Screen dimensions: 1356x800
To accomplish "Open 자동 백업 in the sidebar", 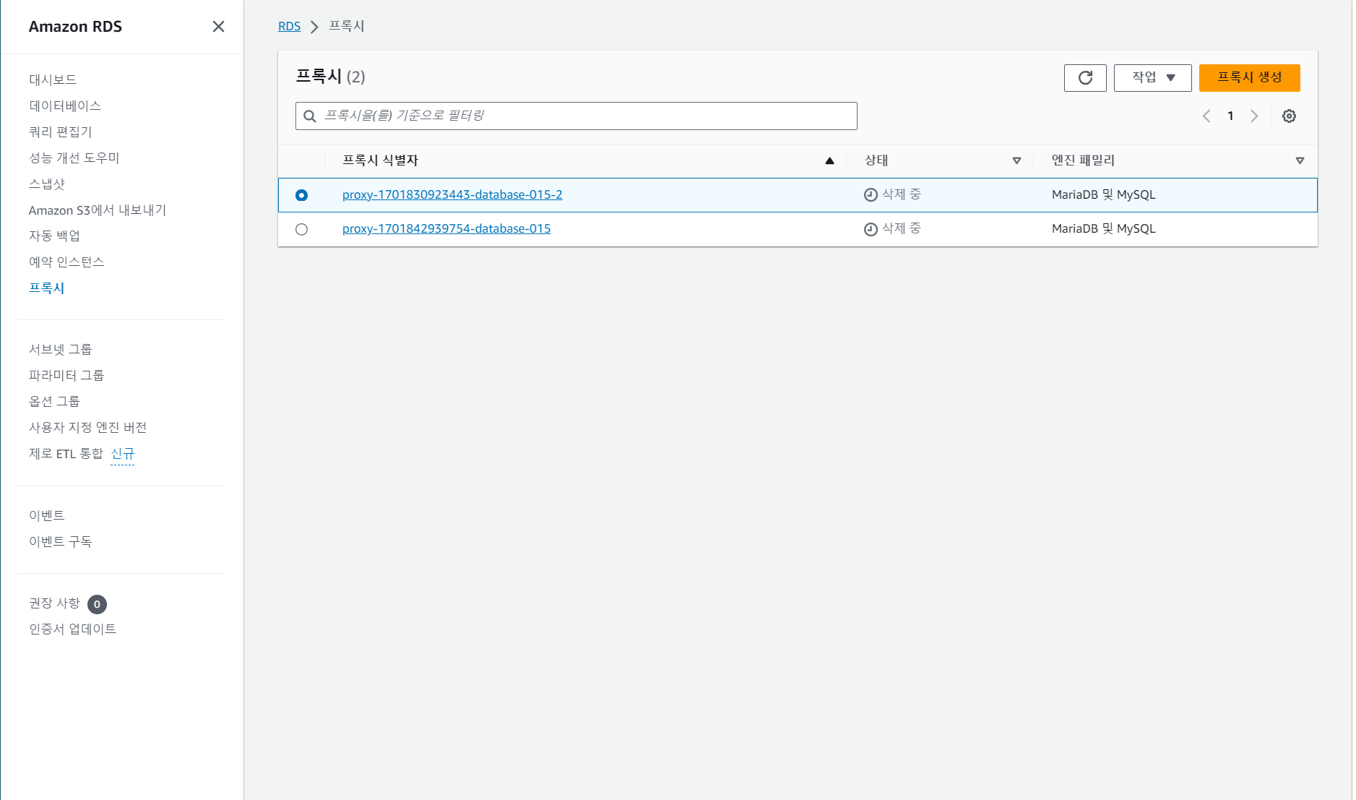I will pyautogui.click(x=55, y=236).
